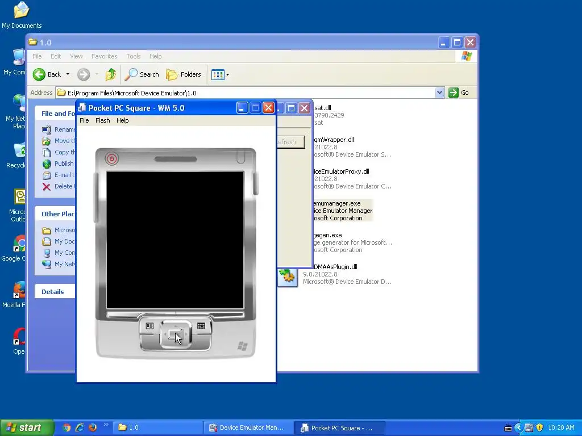This screenshot has height=436, width=582.
Task: Click the My Network Places link icon in the sidebar
Action: [47, 265]
